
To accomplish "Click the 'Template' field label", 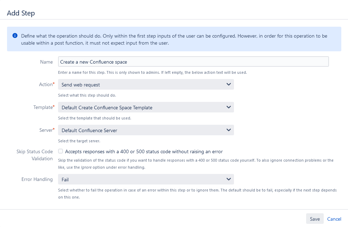I will click(43, 107).
